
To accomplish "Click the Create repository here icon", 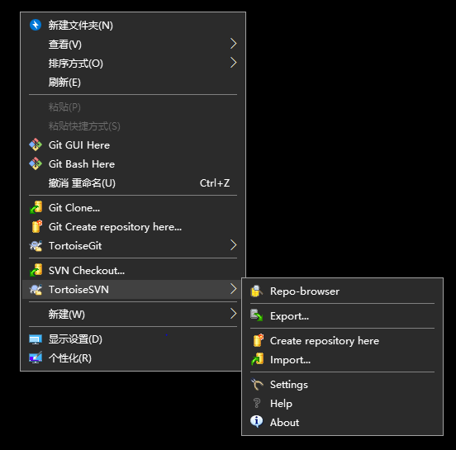I will click(x=258, y=340).
